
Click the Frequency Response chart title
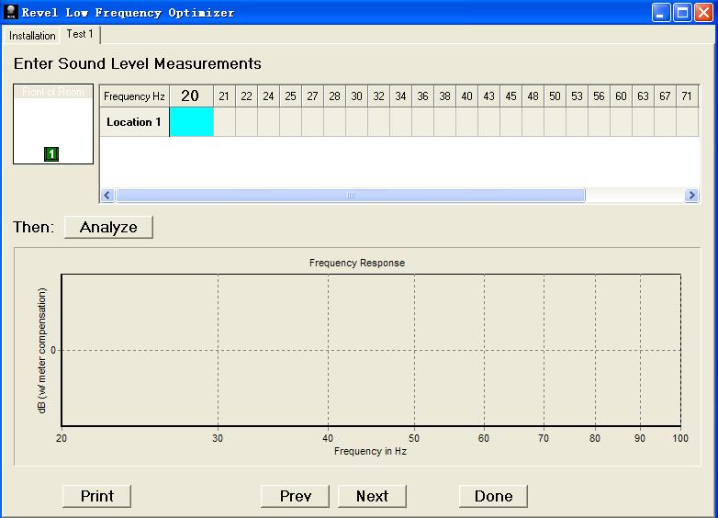pyautogui.click(x=357, y=263)
